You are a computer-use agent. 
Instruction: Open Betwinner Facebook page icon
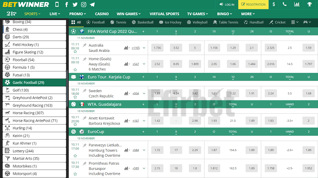click(x=66, y=4)
